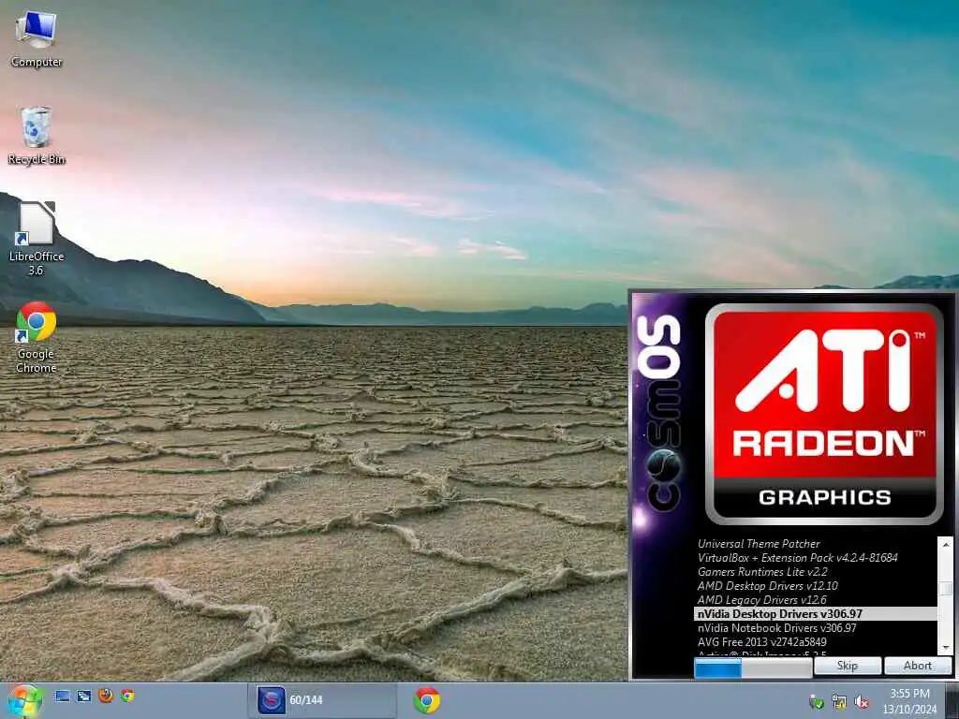The image size is (959, 719).
Task: Open the Computer desktop icon
Action: pyautogui.click(x=37, y=38)
